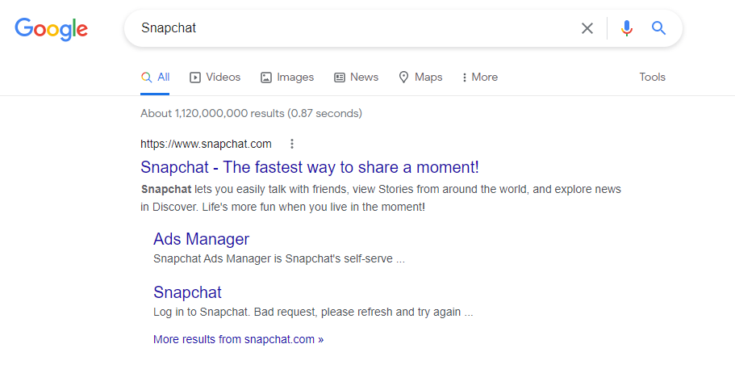Open the Snapchat login sitelink
735x365 pixels.
tap(187, 292)
